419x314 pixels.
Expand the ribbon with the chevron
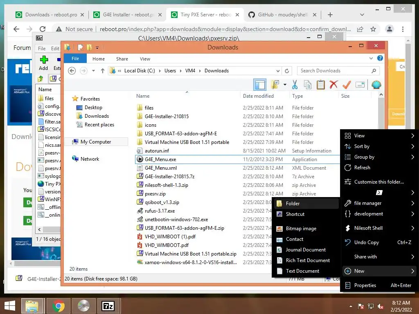(x=371, y=58)
